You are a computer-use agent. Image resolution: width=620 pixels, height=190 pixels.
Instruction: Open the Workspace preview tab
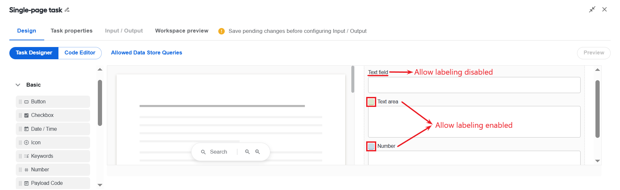(182, 31)
